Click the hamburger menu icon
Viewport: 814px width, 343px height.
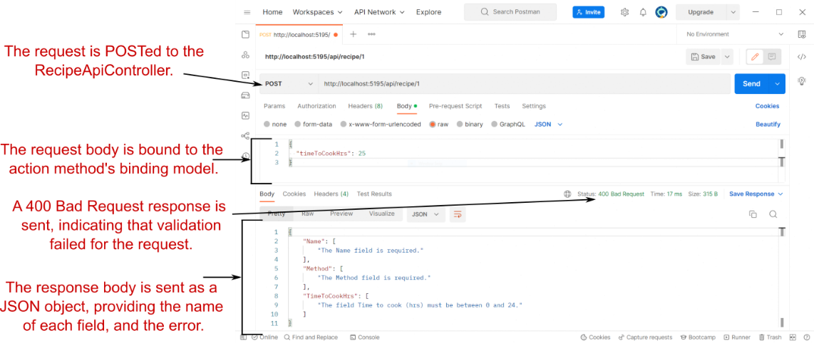coord(247,12)
